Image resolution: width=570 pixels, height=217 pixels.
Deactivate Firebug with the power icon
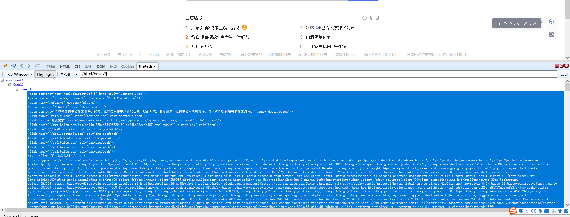tap(566, 66)
